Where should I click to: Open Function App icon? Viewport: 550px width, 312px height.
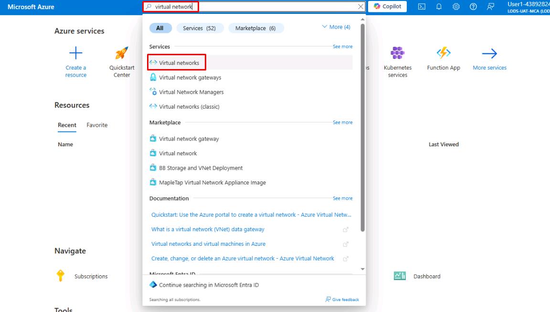pos(444,53)
